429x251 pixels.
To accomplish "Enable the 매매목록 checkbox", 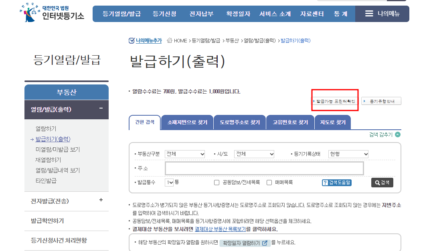I will click(269, 183).
